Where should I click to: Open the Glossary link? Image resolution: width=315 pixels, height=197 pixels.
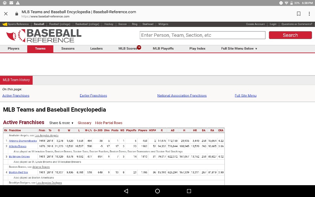click(84, 123)
